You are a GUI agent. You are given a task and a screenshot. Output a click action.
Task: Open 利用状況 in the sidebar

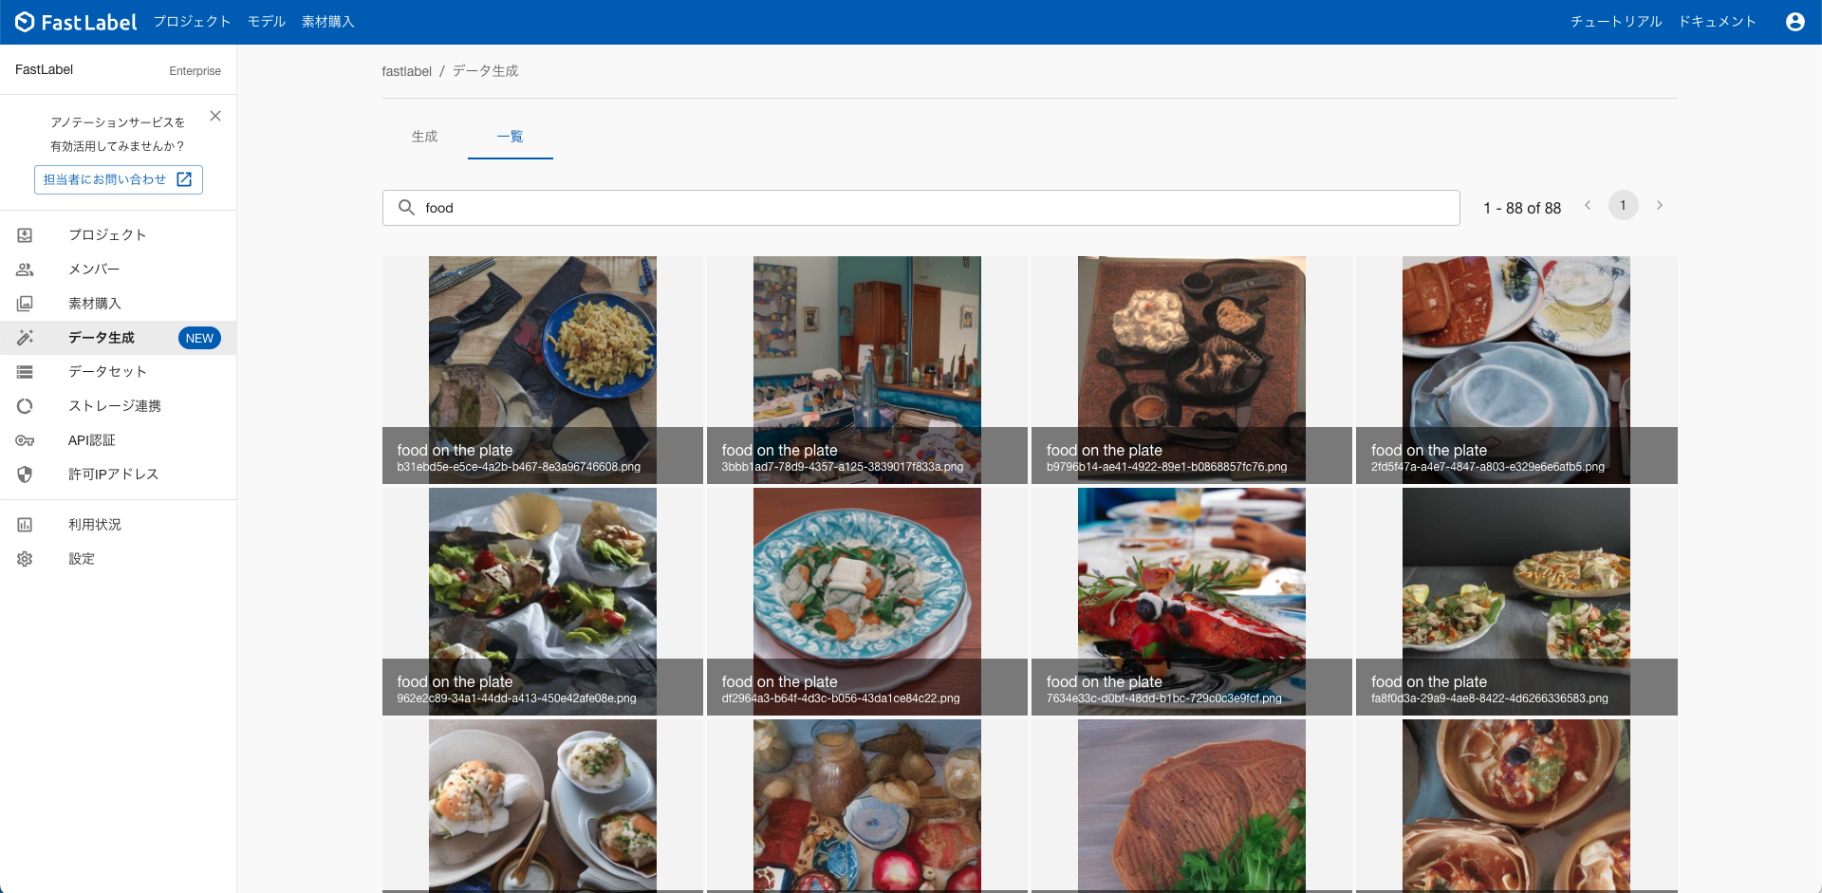point(119,525)
